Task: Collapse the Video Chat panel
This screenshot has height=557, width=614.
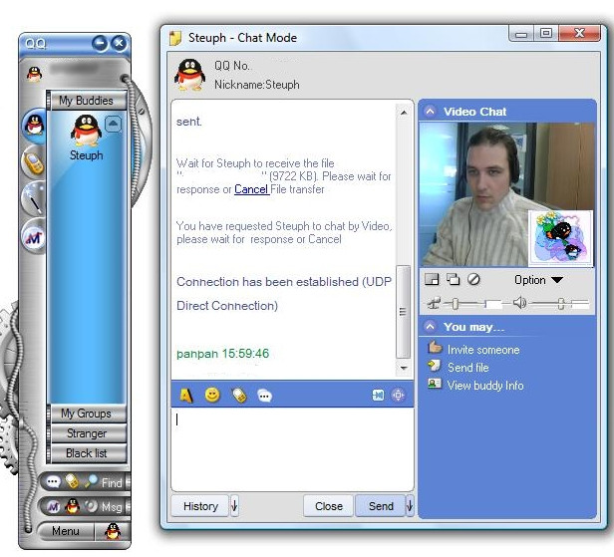Action: tap(430, 112)
